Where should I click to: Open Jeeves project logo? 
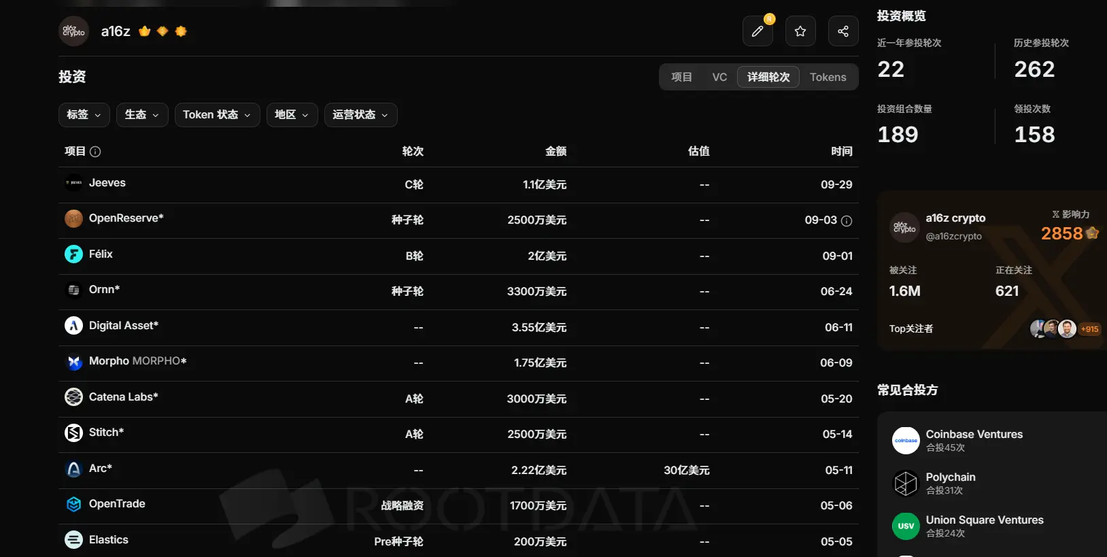[x=73, y=183]
